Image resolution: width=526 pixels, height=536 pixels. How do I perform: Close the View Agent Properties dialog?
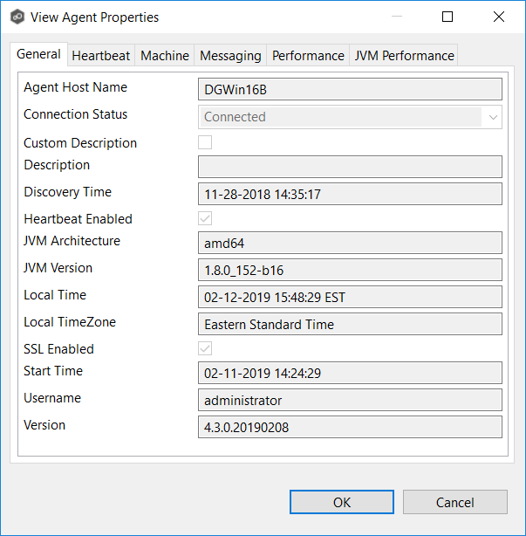pyautogui.click(x=498, y=17)
